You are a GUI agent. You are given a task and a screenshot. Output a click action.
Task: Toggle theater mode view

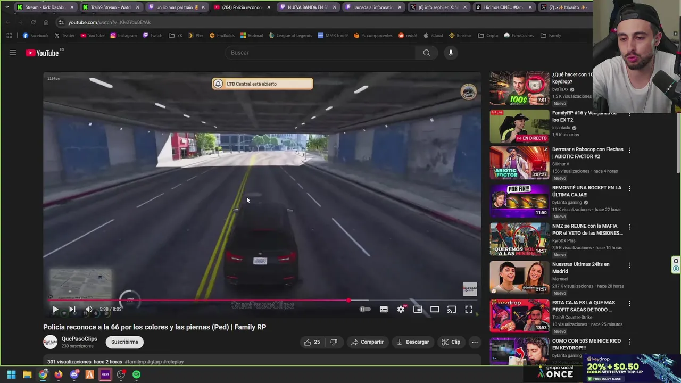(x=435, y=309)
